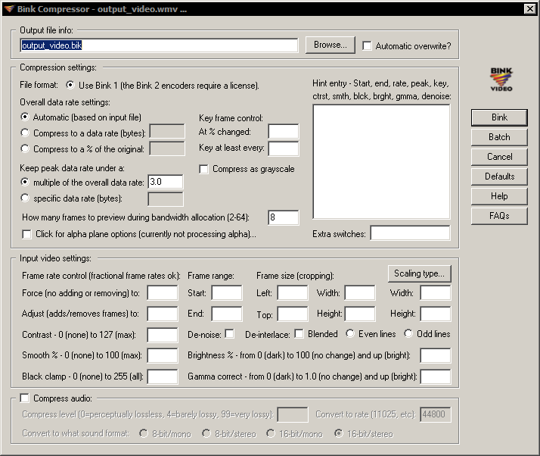Click the Frame range Start field

pos(227,293)
